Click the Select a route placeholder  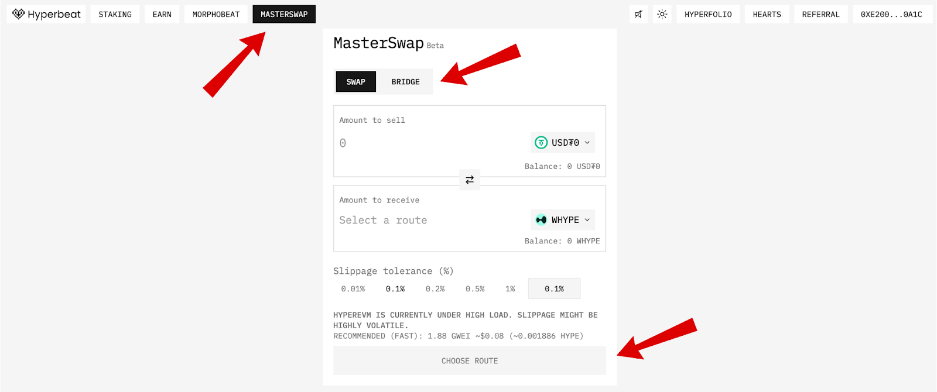(383, 221)
